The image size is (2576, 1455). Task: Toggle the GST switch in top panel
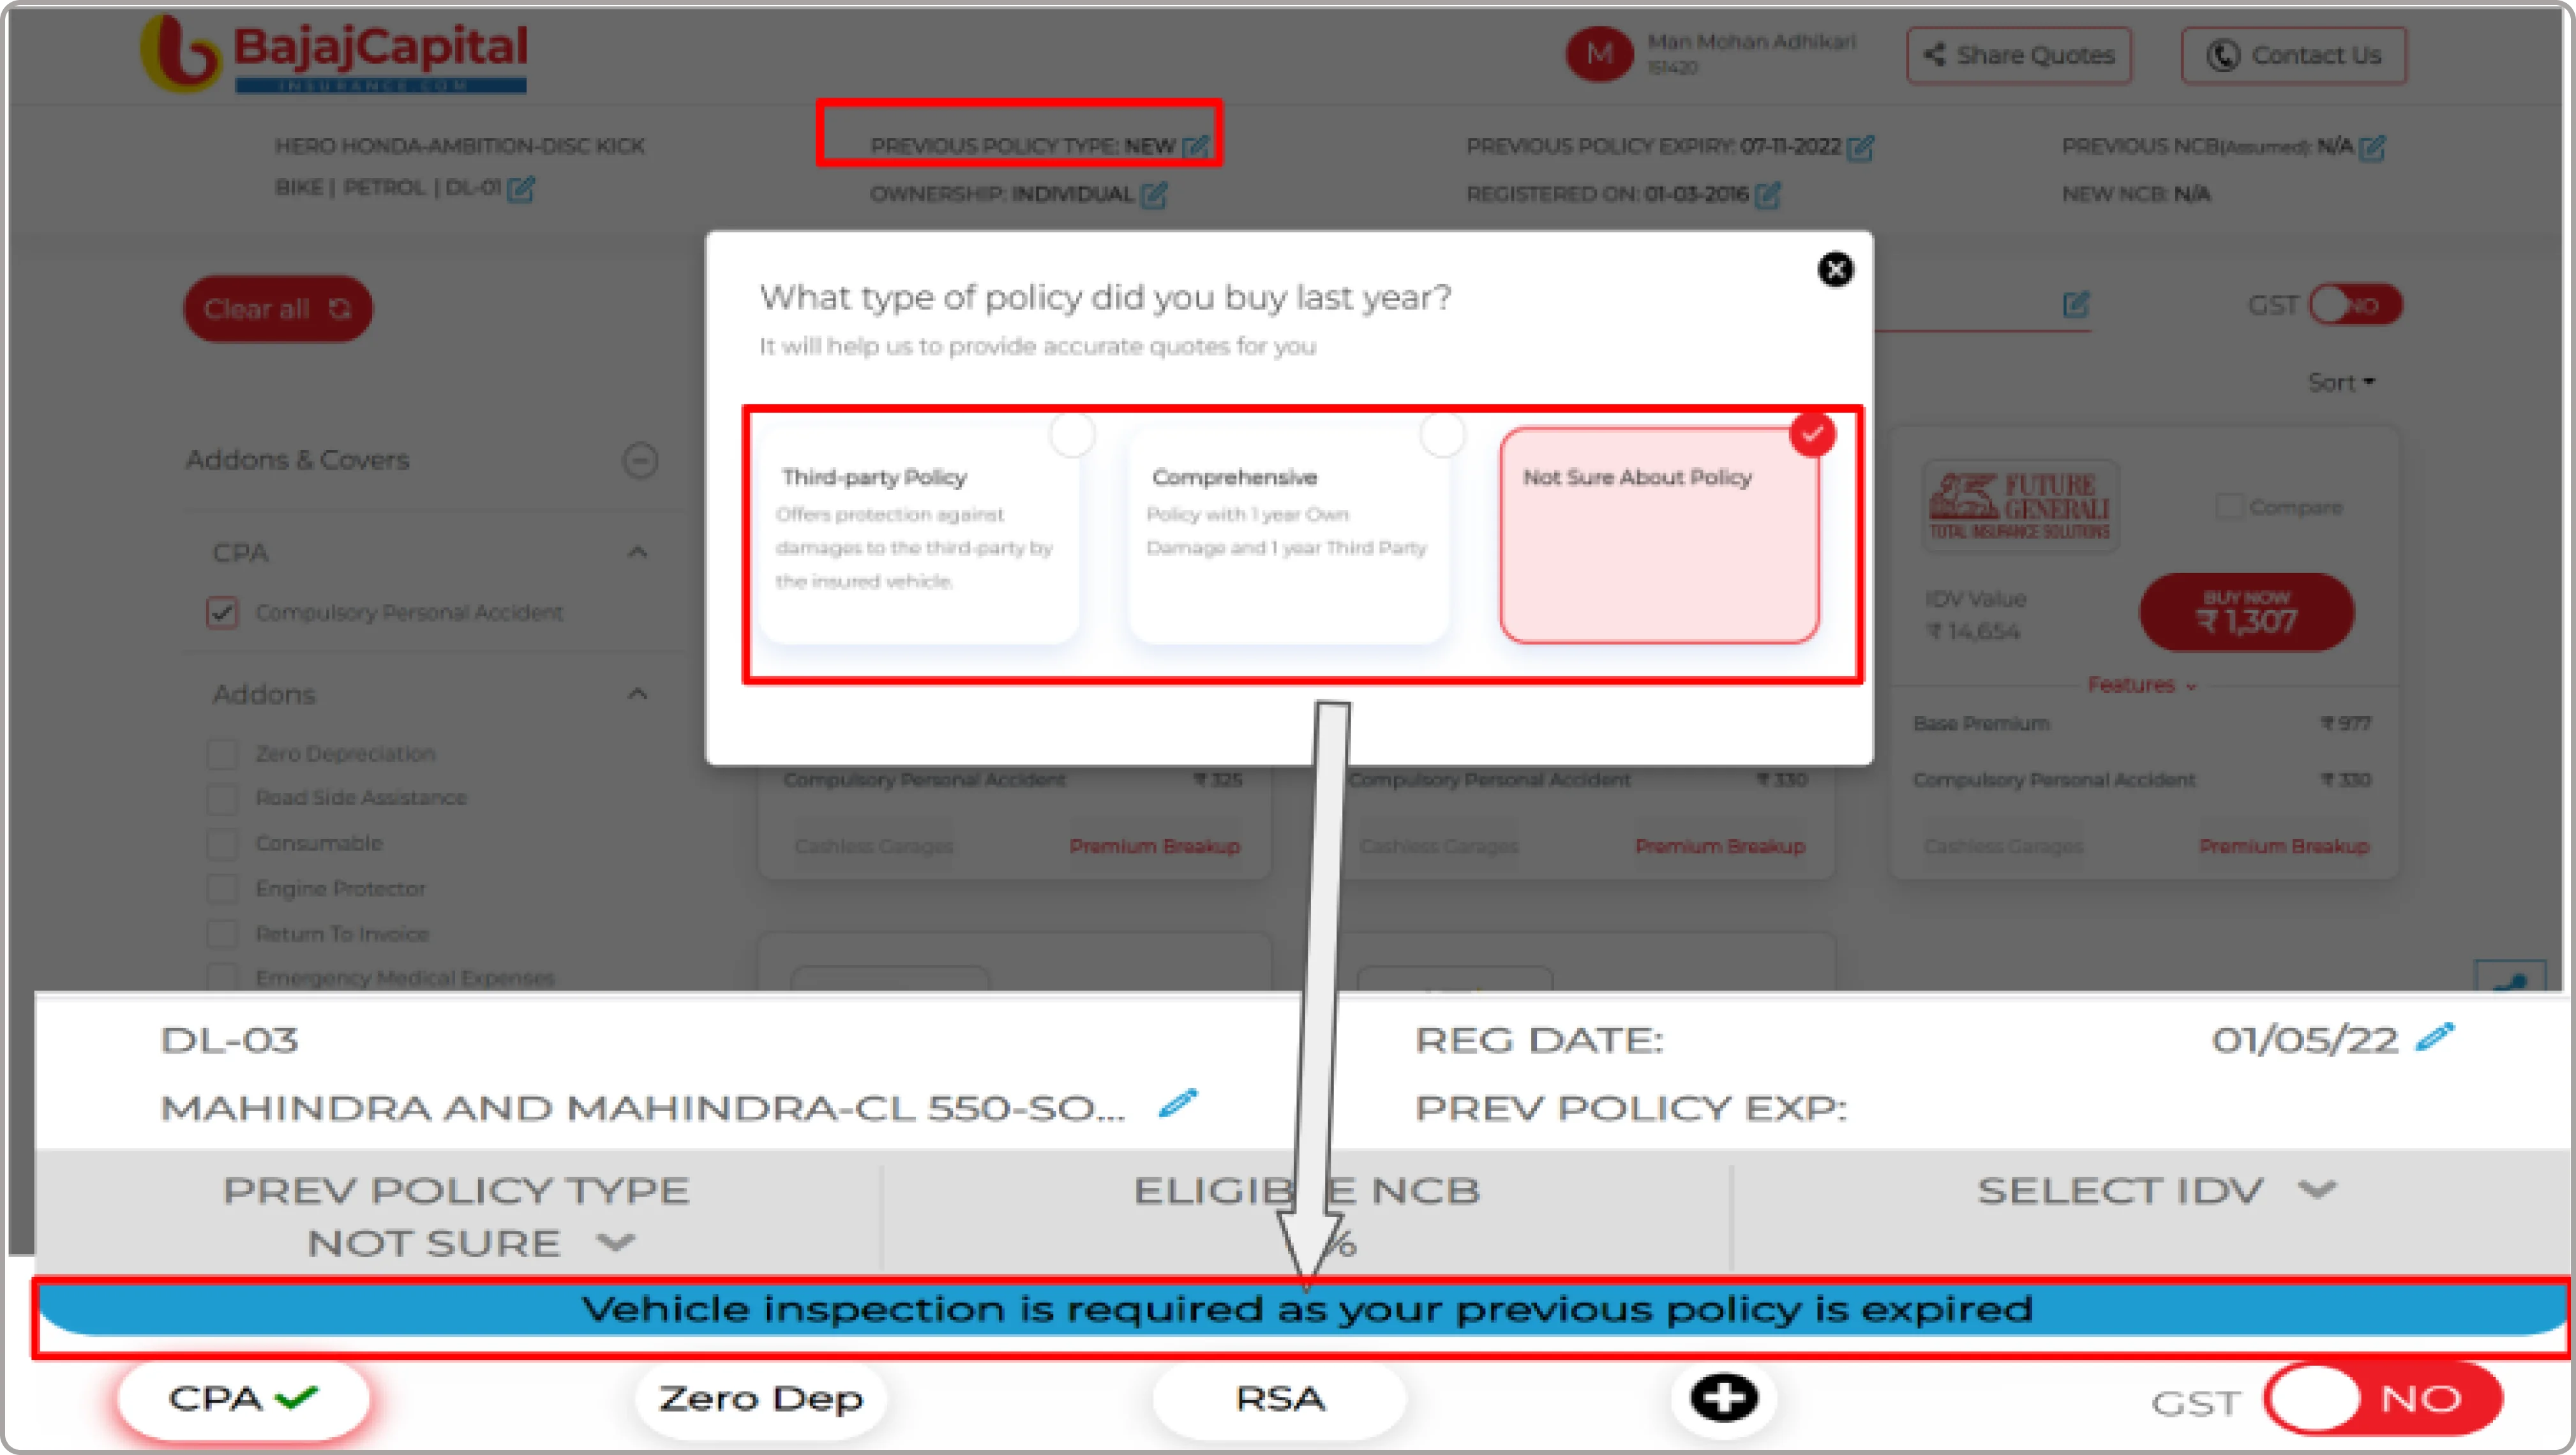click(2355, 305)
